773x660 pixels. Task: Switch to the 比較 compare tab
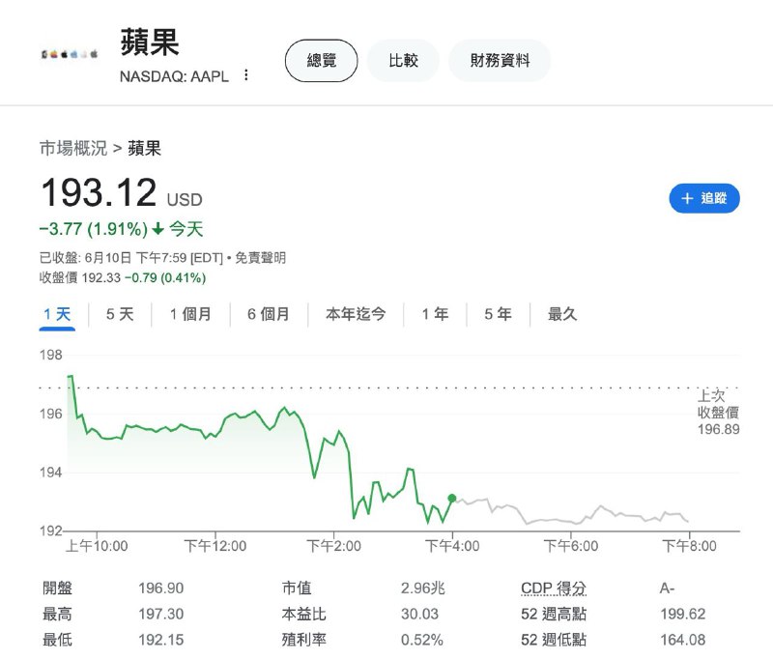click(x=403, y=61)
